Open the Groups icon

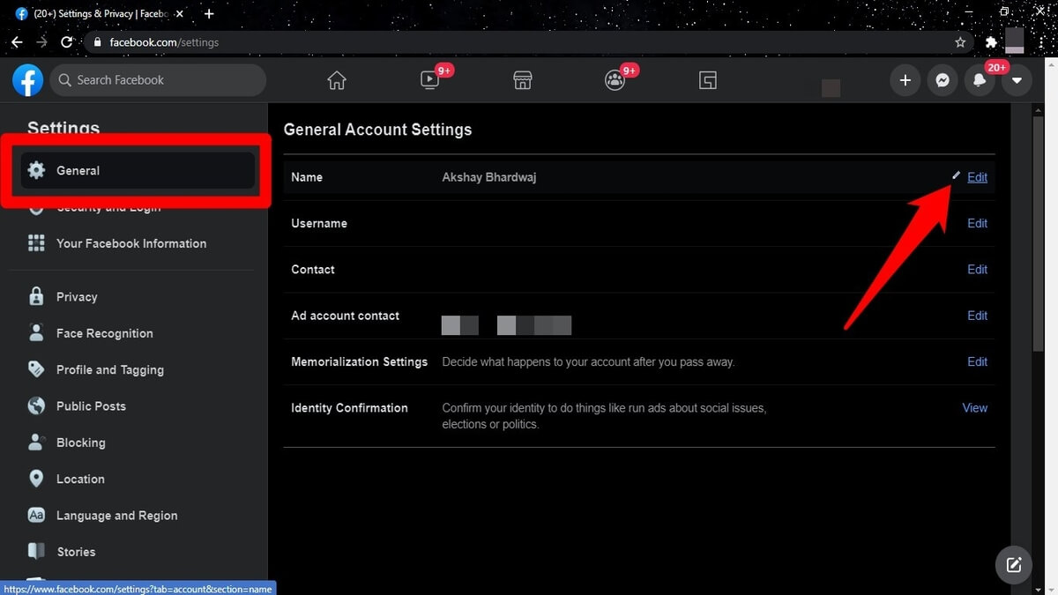pos(615,80)
